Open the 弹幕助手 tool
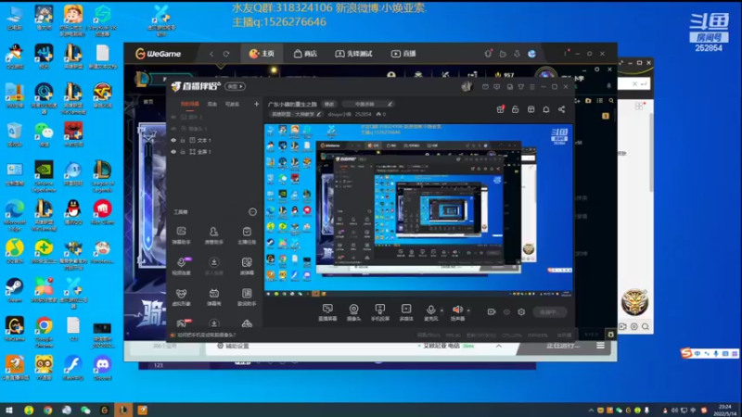 tap(181, 235)
